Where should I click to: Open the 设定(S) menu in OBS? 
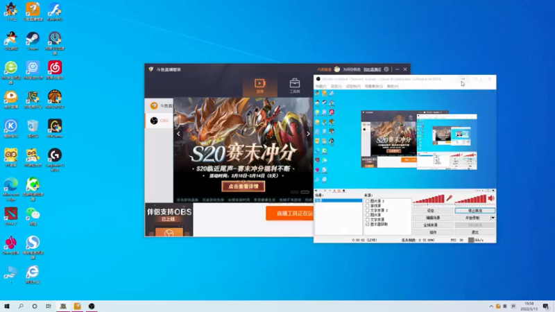tap(336, 86)
